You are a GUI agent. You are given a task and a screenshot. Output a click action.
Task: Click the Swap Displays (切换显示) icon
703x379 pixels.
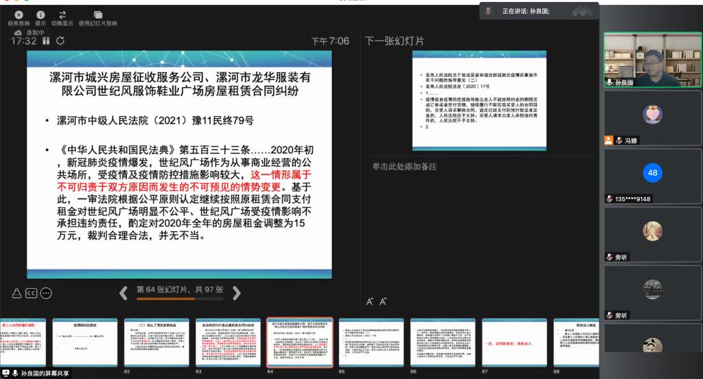[62, 14]
